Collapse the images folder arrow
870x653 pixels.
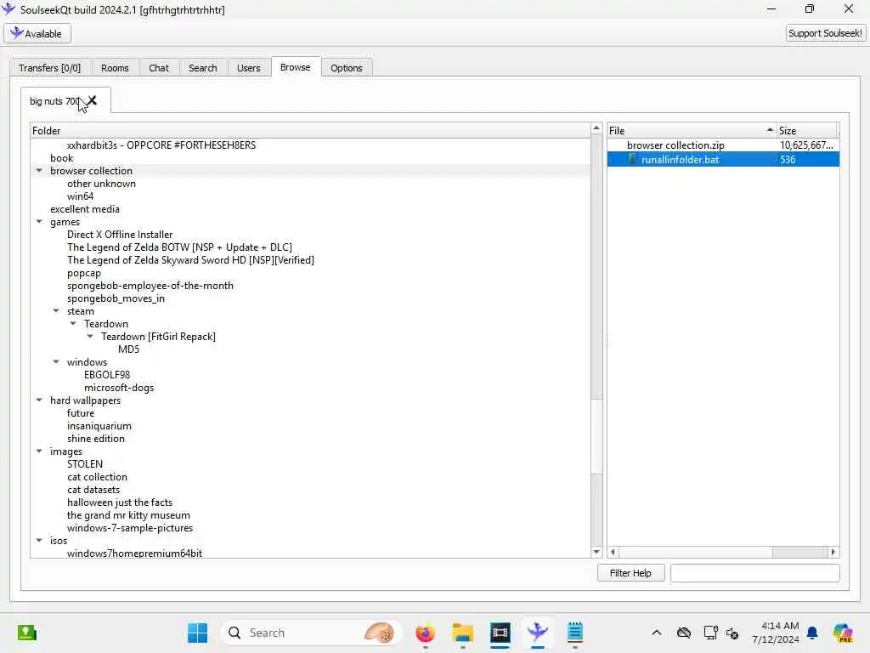[x=39, y=451]
